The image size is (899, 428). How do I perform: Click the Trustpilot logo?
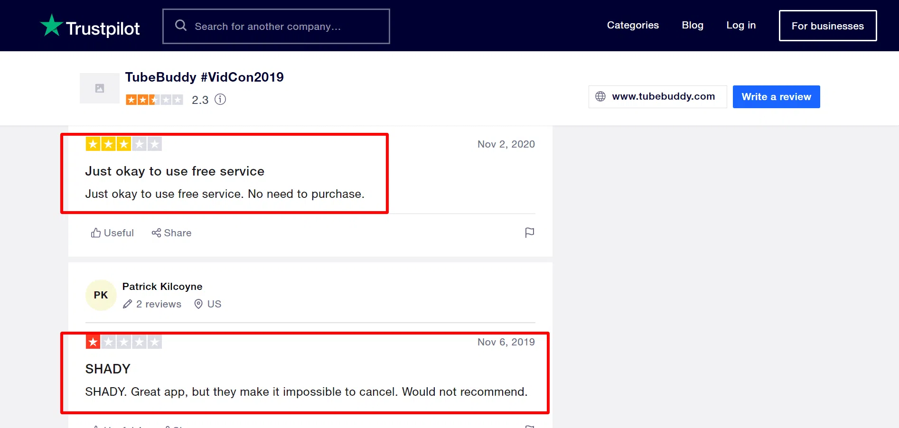coord(90,26)
